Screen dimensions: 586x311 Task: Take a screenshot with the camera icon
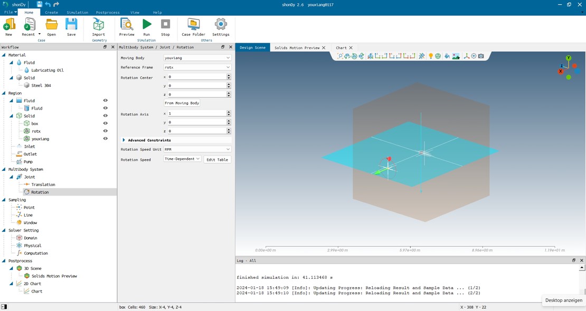481,56
